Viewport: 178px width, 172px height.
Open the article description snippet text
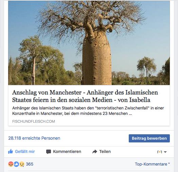[x=88, y=111]
